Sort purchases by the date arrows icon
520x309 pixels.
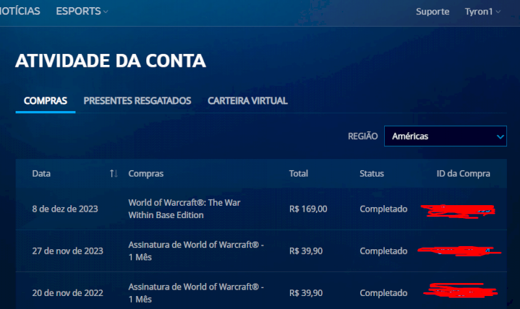tap(114, 173)
